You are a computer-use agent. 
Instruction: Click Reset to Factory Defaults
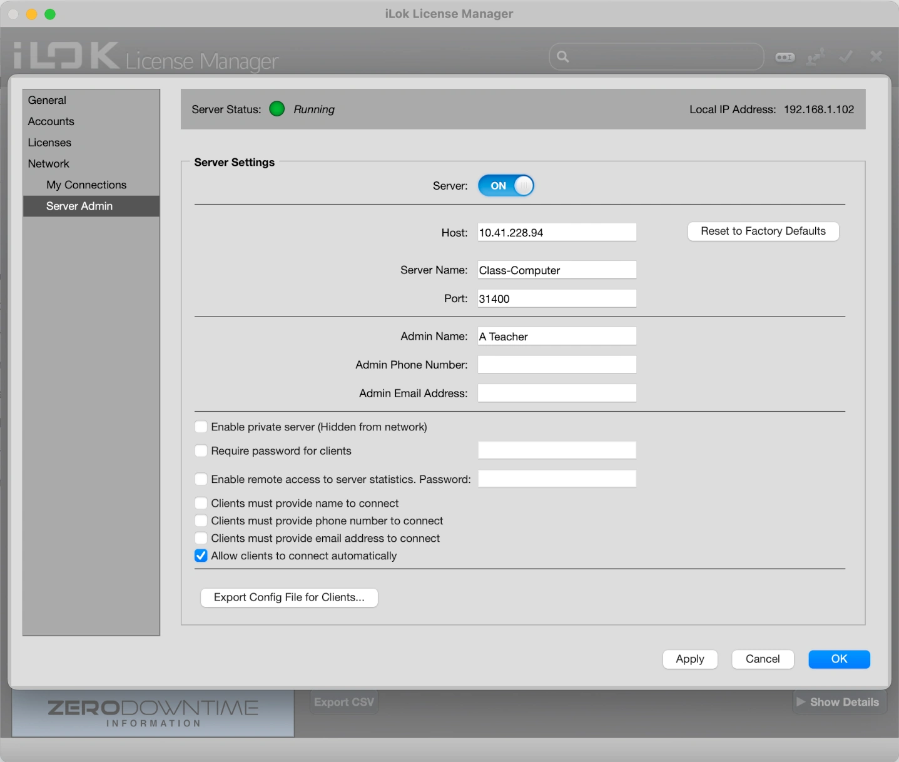tap(763, 231)
